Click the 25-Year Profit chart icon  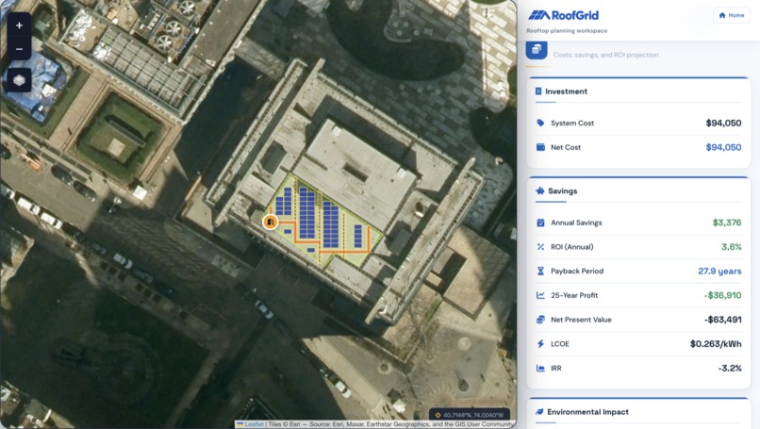pyautogui.click(x=540, y=295)
